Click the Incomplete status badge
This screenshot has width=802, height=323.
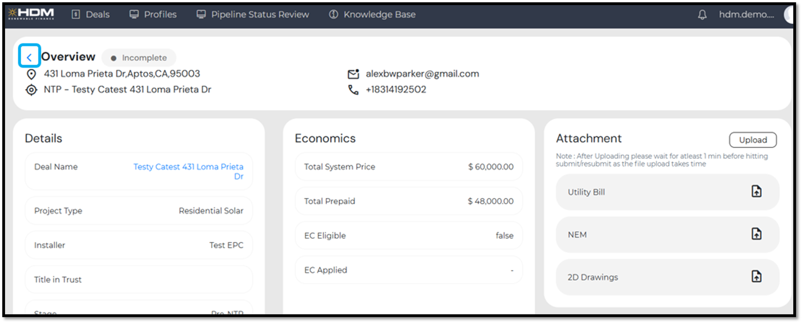click(139, 58)
